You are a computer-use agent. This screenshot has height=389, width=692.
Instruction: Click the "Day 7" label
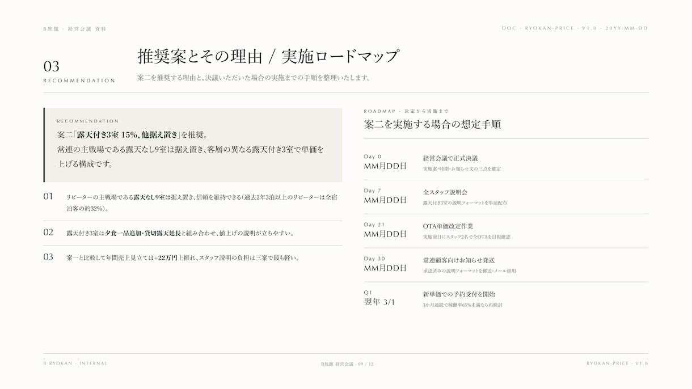click(373, 191)
